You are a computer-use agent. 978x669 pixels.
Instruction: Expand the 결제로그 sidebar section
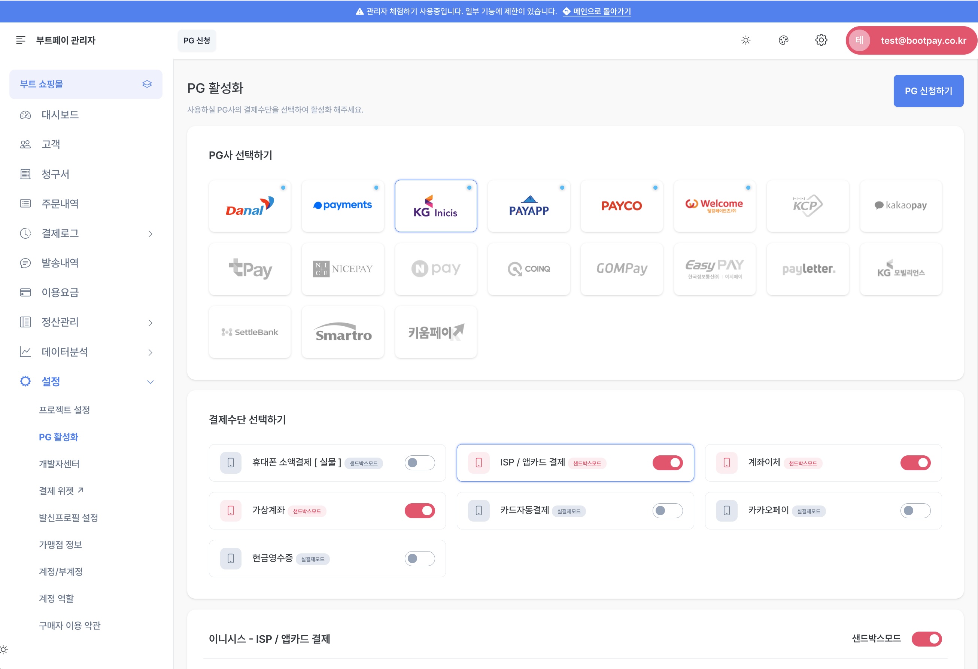point(151,233)
